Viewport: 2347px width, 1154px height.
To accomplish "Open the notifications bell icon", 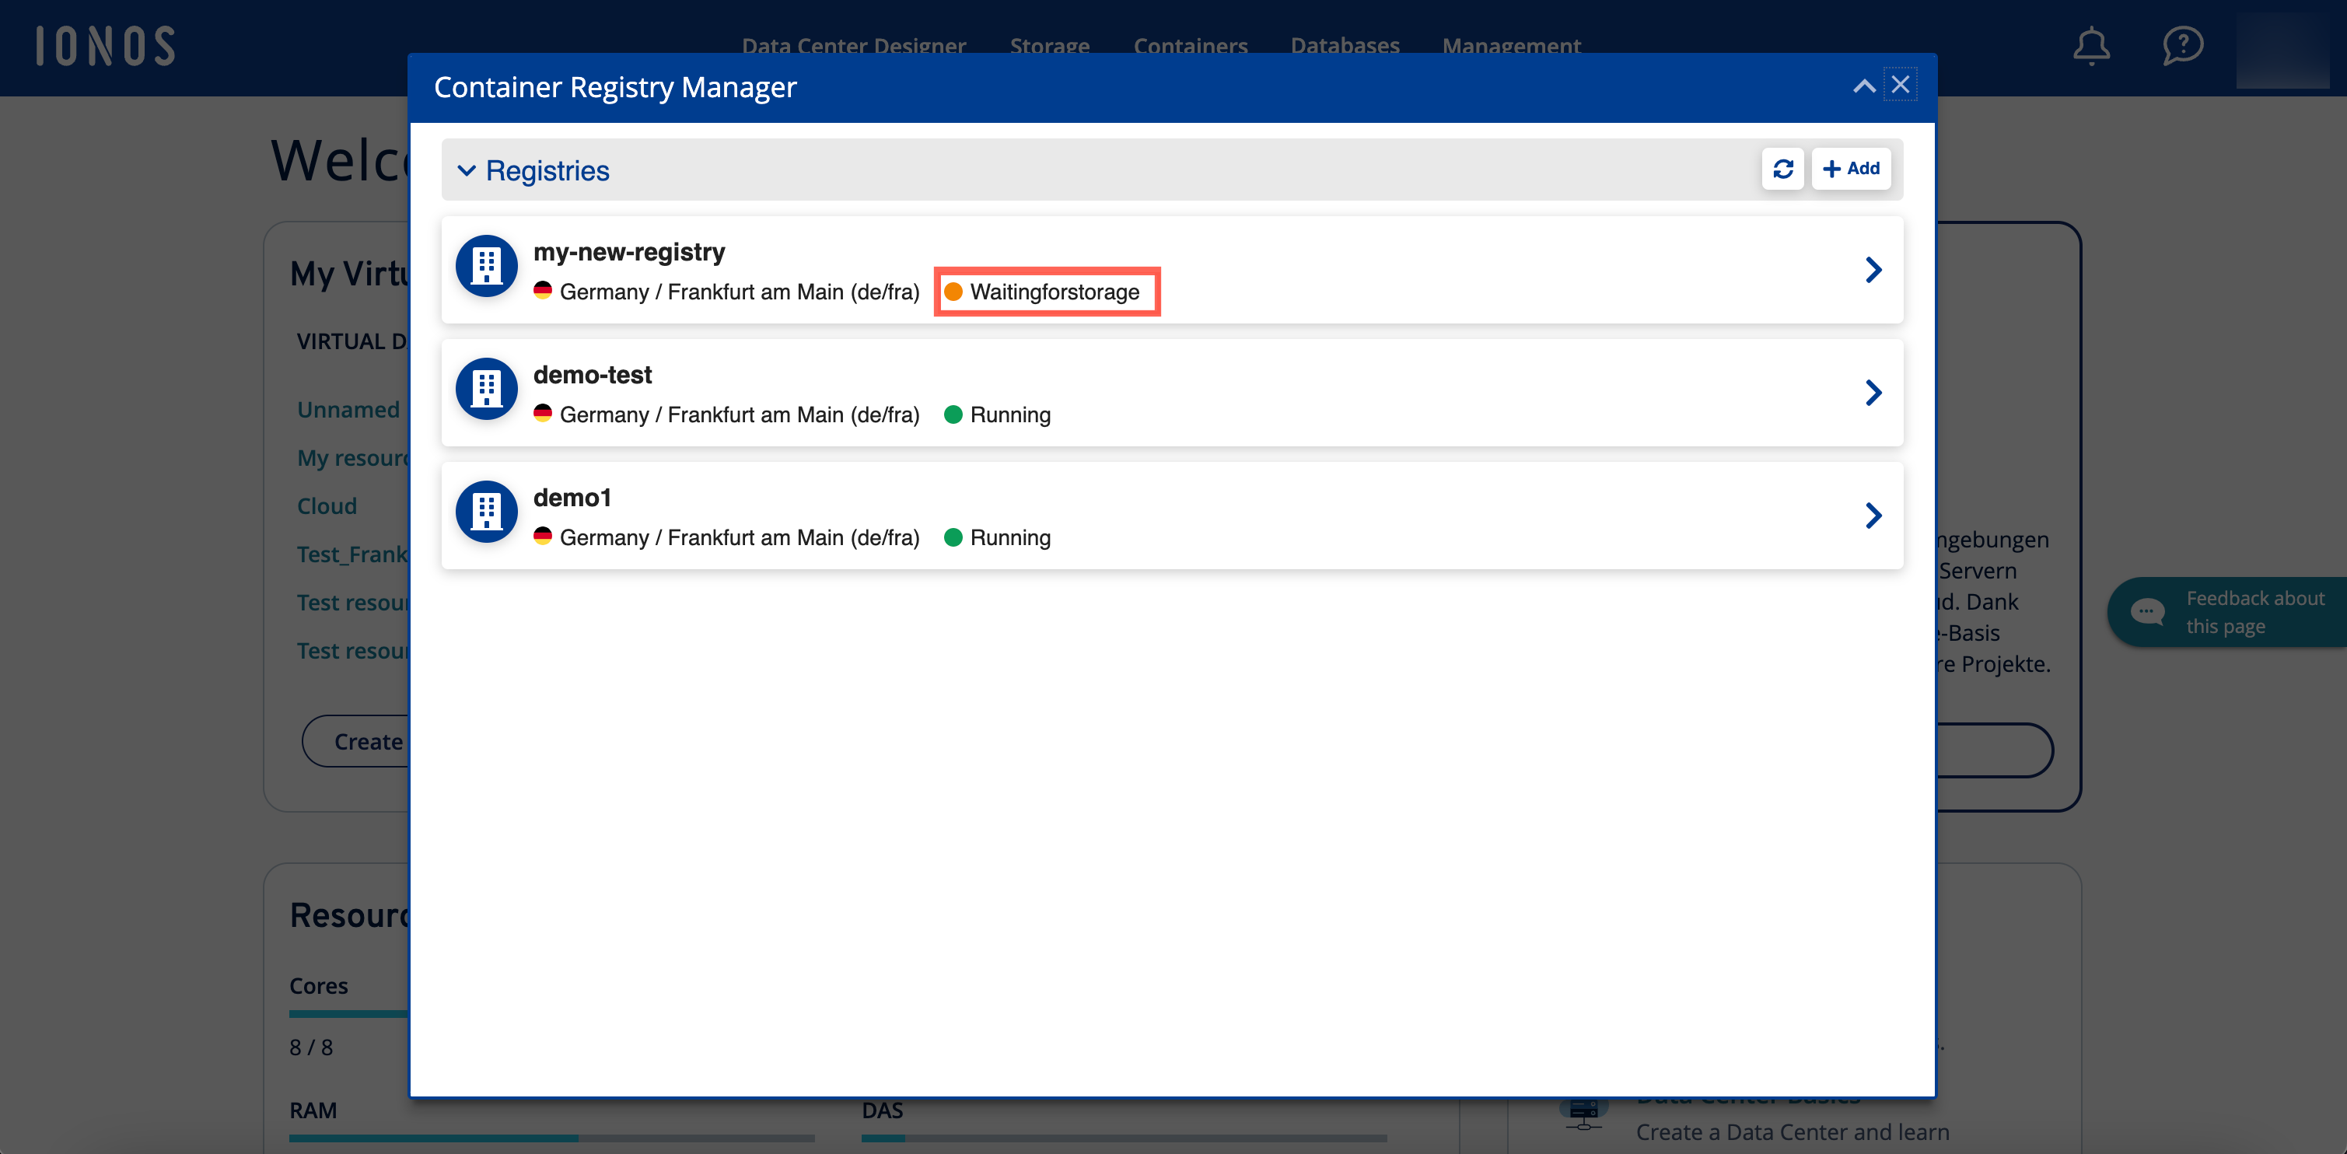I will pos(2091,46).
